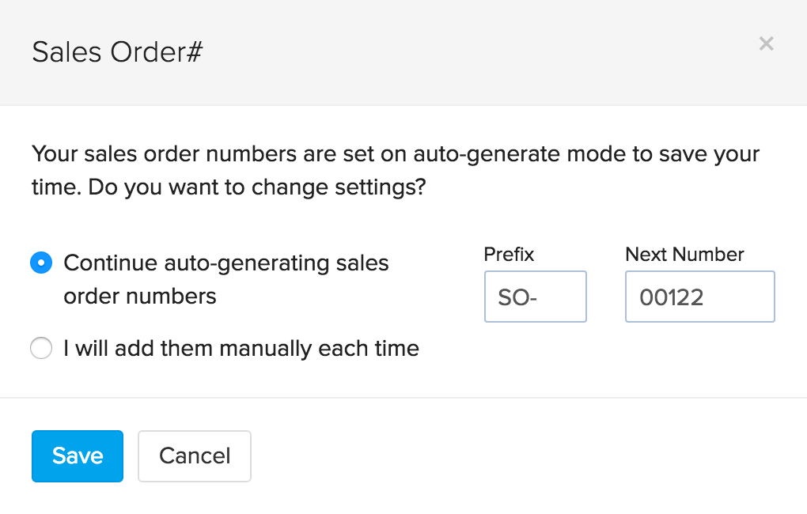The width and height of the screenshot is (807, 514).
Task: Click the Next Number field showing 00122
Action: point(699,297)
